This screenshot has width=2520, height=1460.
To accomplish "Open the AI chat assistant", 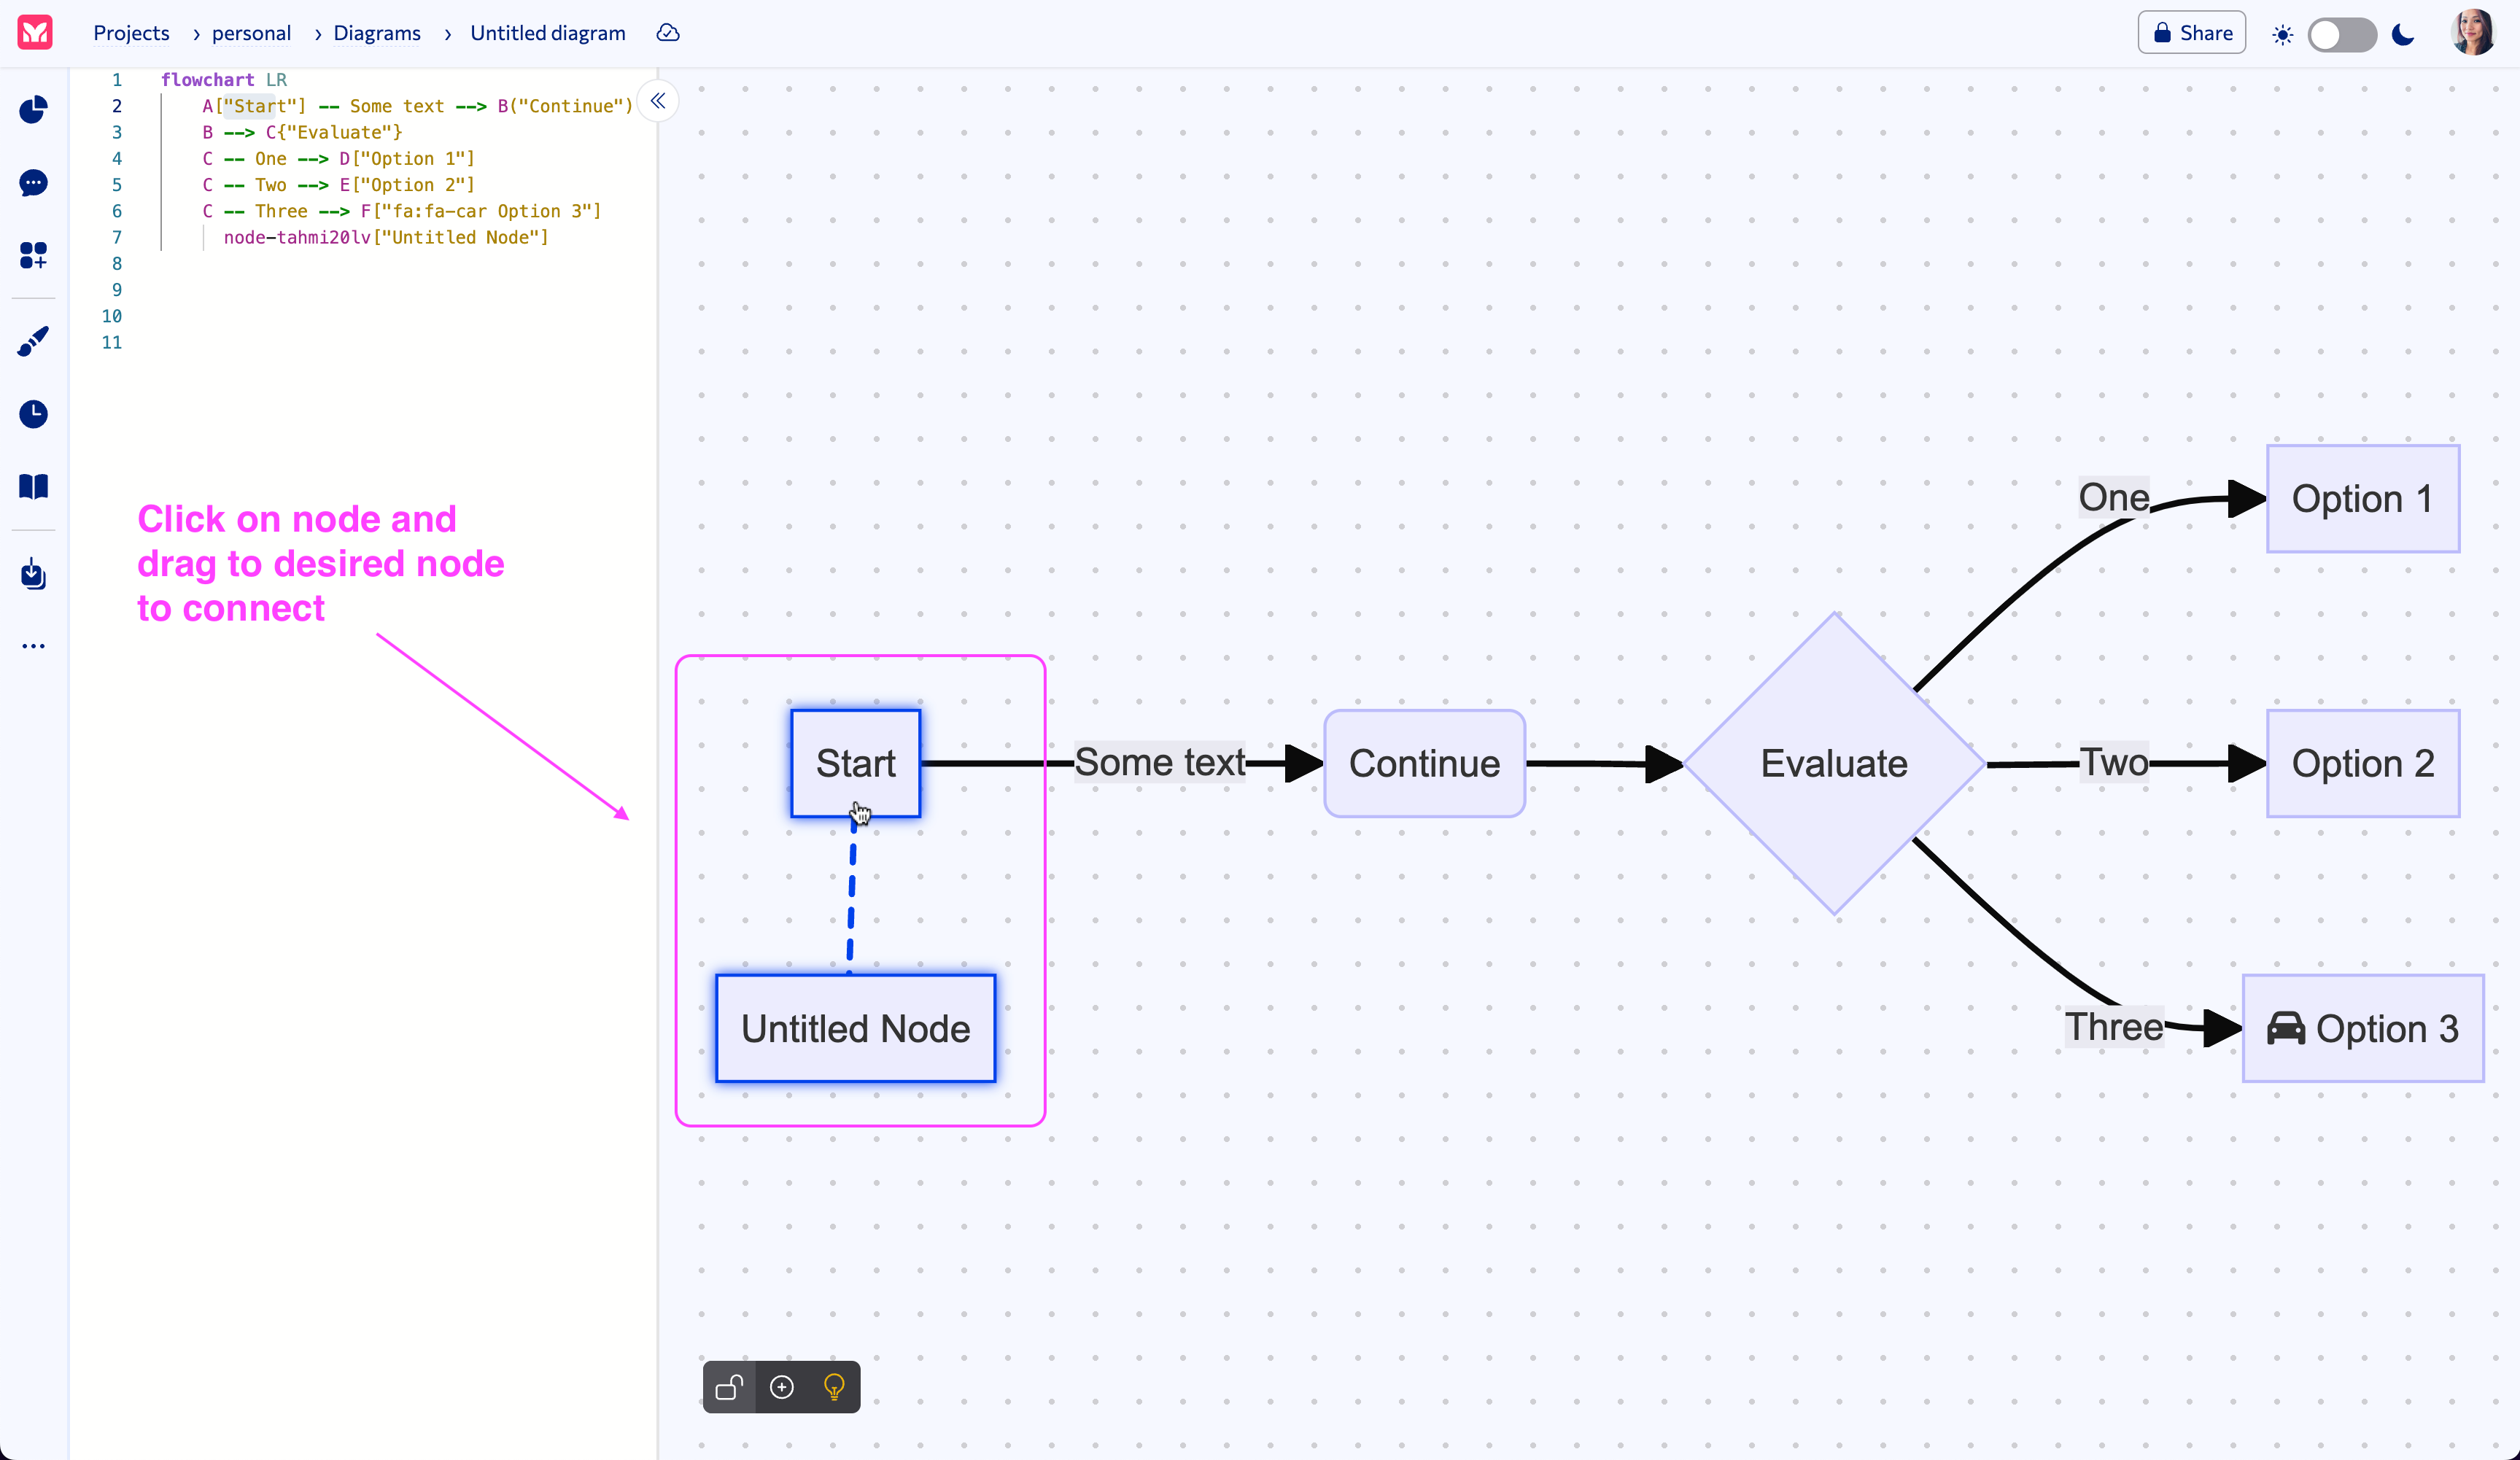I will click(33, 183).
